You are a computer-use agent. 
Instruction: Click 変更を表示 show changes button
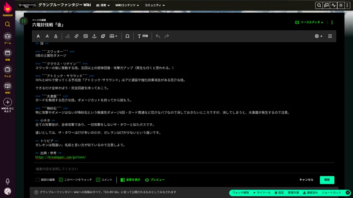[x=130, y=180]
